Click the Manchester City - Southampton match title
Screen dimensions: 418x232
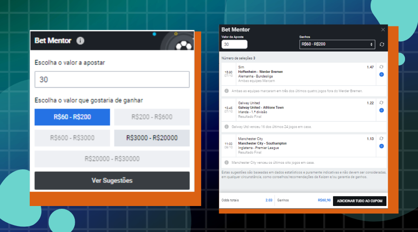click(x=262, y=143)
